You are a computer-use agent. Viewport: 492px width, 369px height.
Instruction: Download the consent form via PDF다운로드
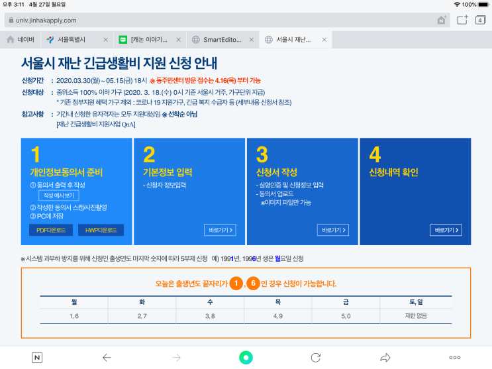click(51, 230)
